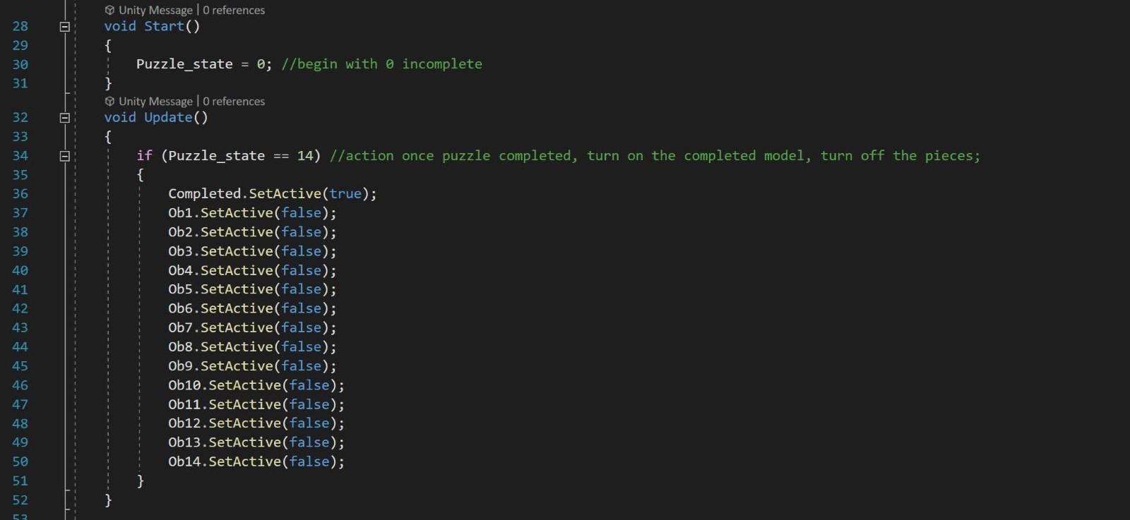
Task: Open the 0 references link above Start()
Action: (x=234, y=11)
